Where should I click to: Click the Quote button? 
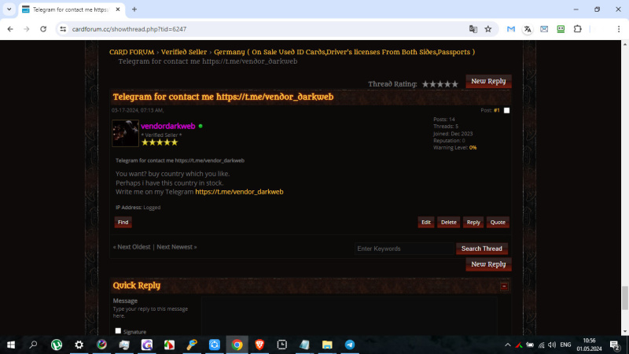(x=498, y=223)
